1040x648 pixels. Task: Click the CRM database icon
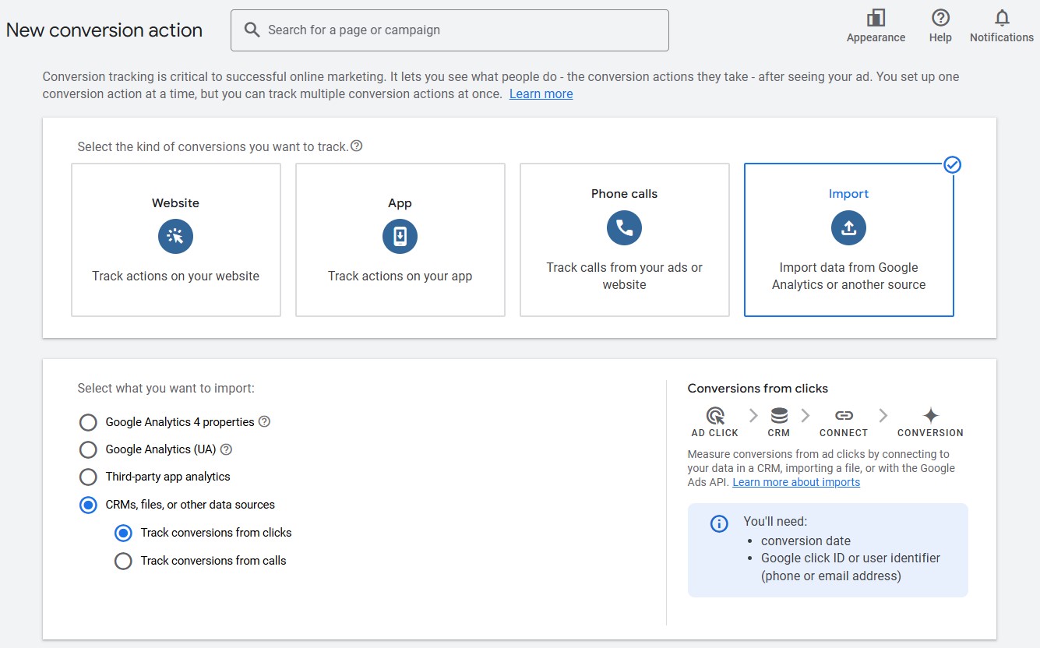[x=778, y=415]
